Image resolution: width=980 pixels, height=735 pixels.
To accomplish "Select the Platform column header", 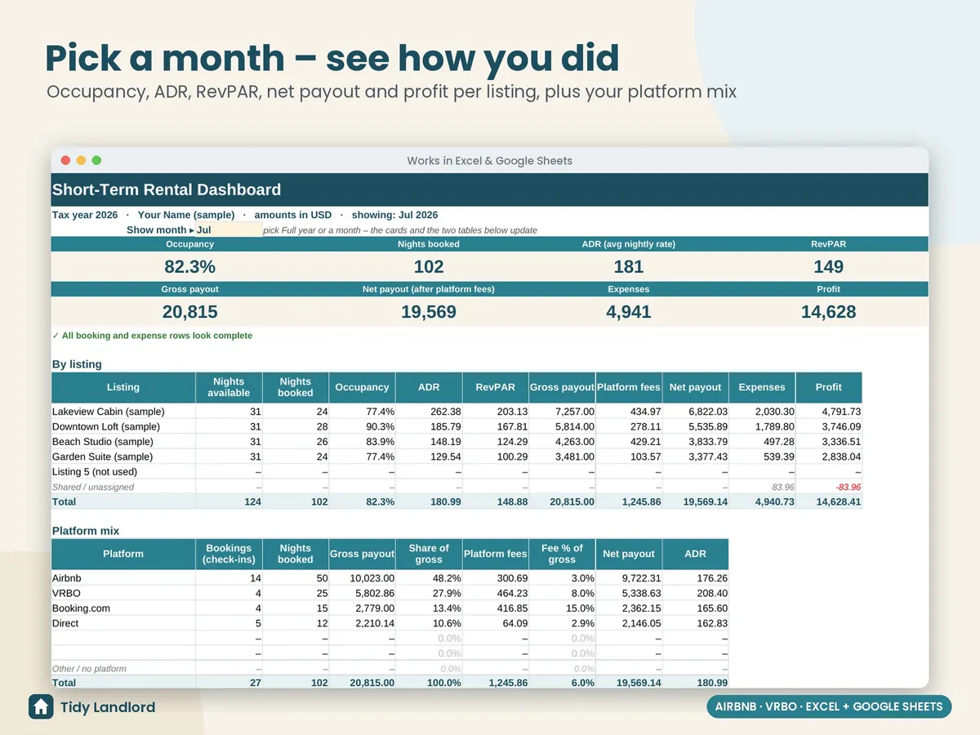I will click(123, 554).
